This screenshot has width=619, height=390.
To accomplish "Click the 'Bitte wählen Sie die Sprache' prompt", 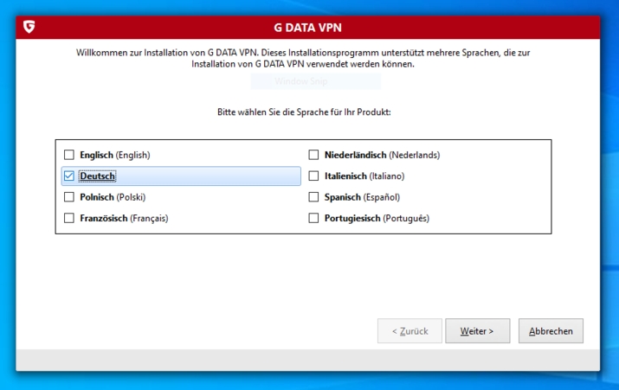I will pos(304,112).
